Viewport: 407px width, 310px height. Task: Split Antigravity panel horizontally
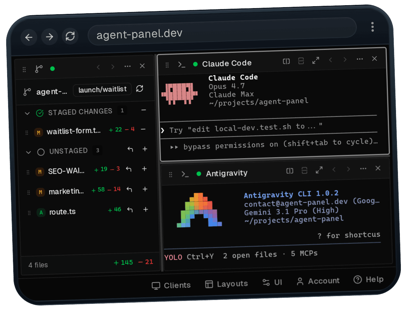(290, 171)
